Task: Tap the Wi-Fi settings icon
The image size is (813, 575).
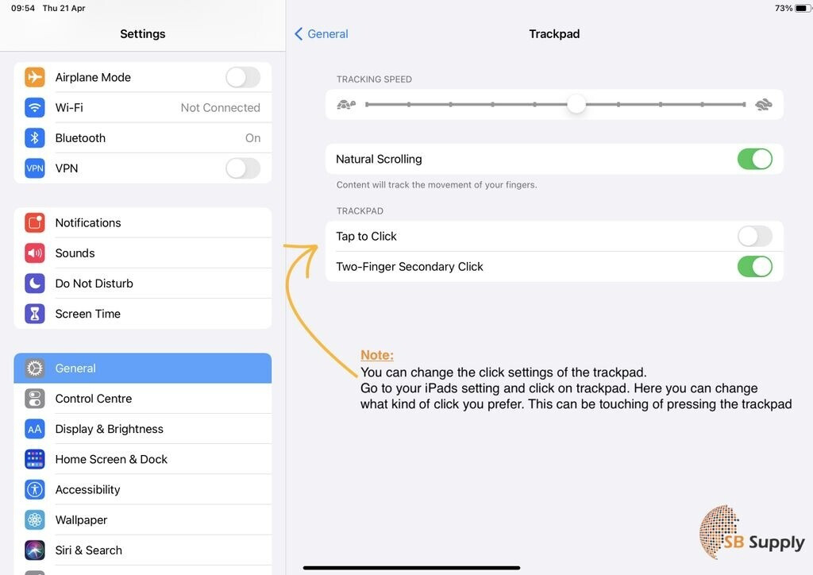Action: 34,107
